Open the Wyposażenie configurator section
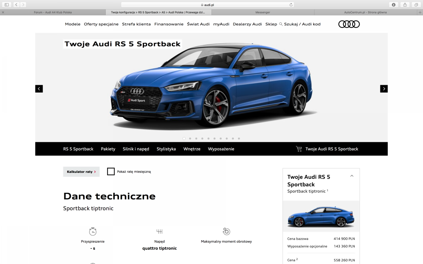This screenshot has width=423, height=264. coord(221,149)
